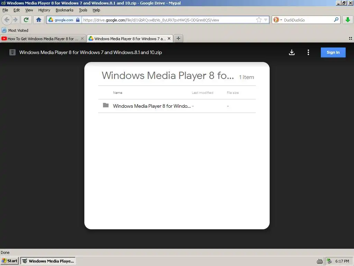Open the Windows Start menu
Viewport: 354px width, 266px height.
point(10,261)
